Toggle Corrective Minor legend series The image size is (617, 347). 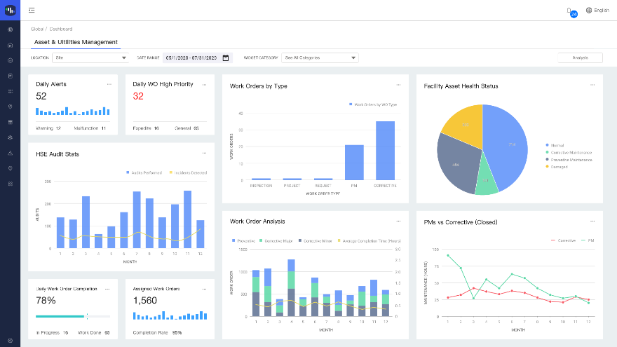[316, 240]
